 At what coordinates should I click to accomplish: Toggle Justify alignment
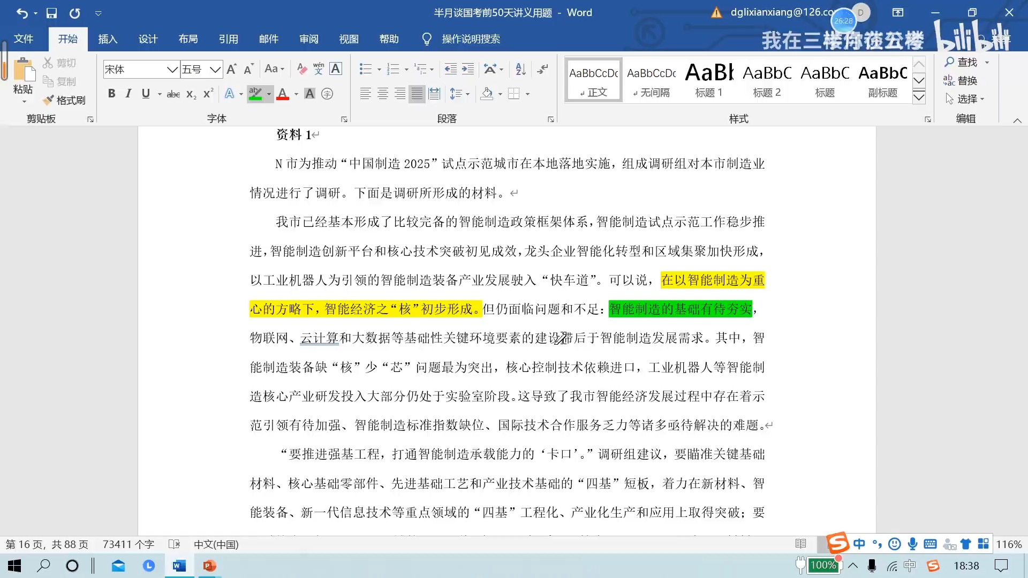(x=417, y=94)
